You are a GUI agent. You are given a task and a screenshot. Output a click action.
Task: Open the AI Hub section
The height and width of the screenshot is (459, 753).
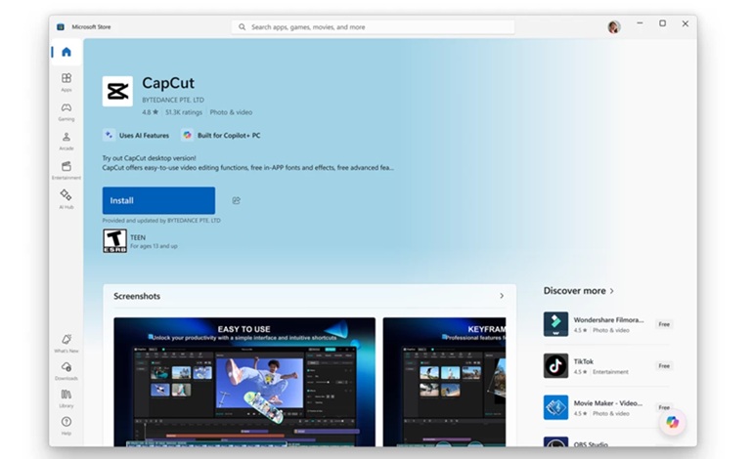pyautogui.click(x=66, y=199)
